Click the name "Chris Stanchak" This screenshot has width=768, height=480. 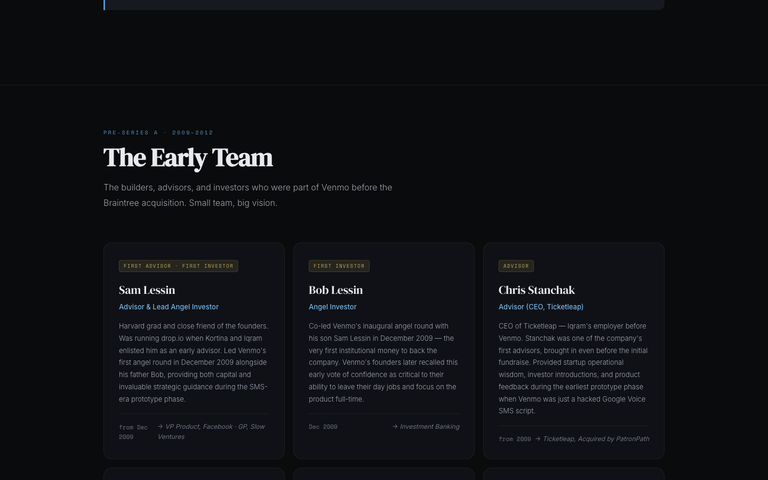click(537, 290)
